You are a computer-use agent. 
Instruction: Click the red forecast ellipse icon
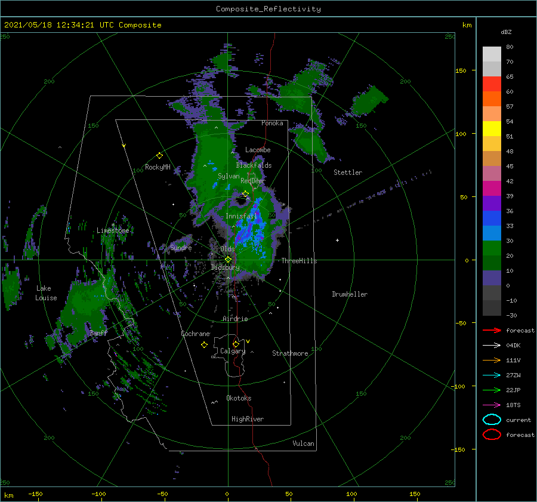[x=492, y=435]
